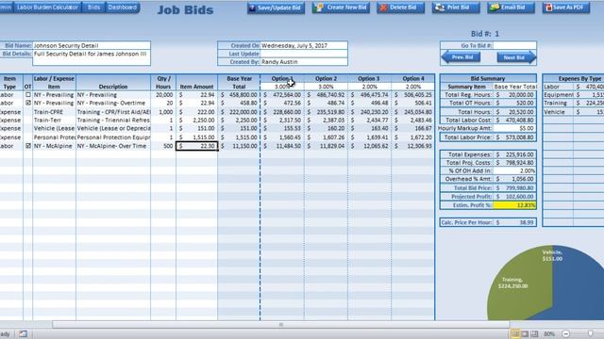The width and height of the screenshot is (604, 339).
Task: Uncheck OT box for NY - McAlpine row
Action: click(x=27, y=146)
